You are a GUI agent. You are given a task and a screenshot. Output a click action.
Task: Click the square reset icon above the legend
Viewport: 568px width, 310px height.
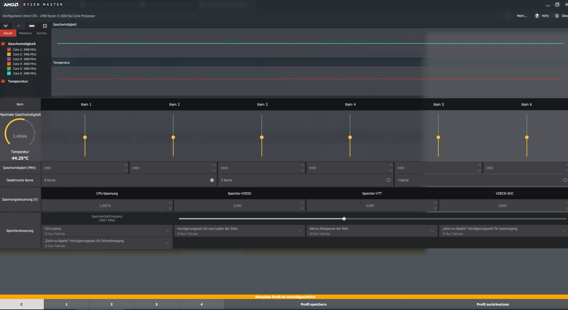click(x=45, y=26)
